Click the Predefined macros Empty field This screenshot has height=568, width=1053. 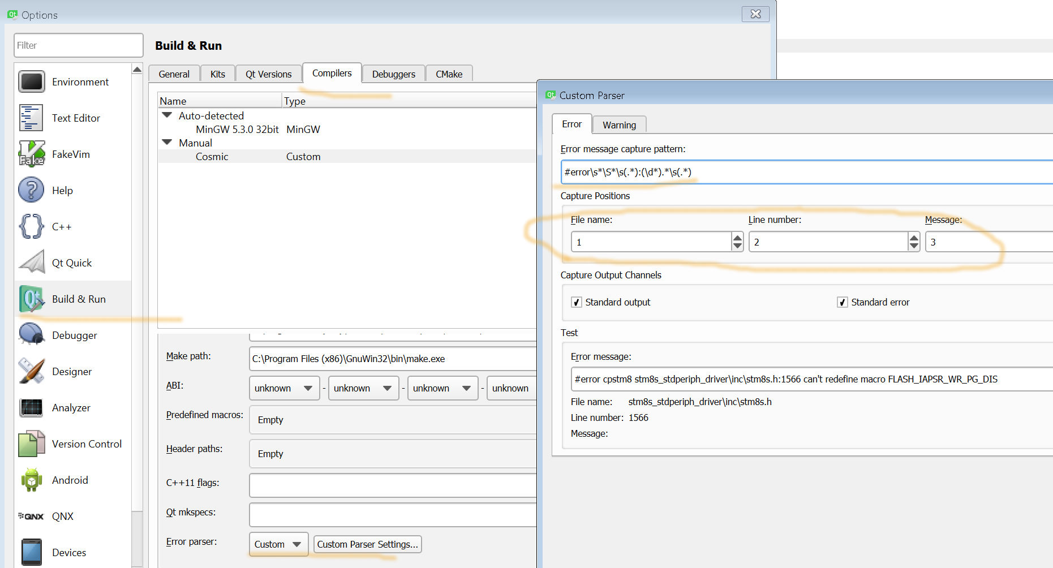pos(393,420)
